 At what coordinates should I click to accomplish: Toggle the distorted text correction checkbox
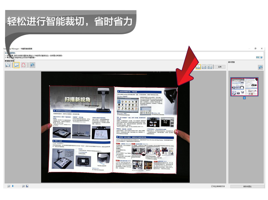point(212,186)
